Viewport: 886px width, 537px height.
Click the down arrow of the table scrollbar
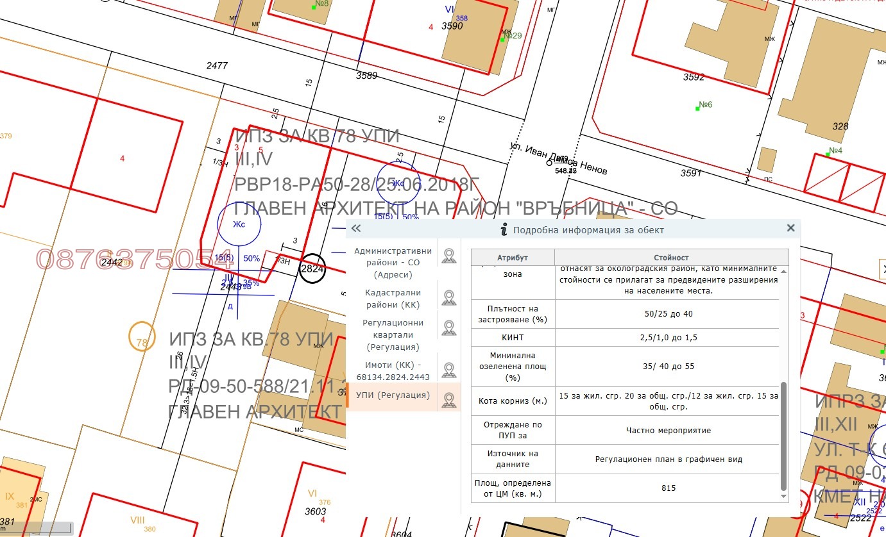point(783,496)
